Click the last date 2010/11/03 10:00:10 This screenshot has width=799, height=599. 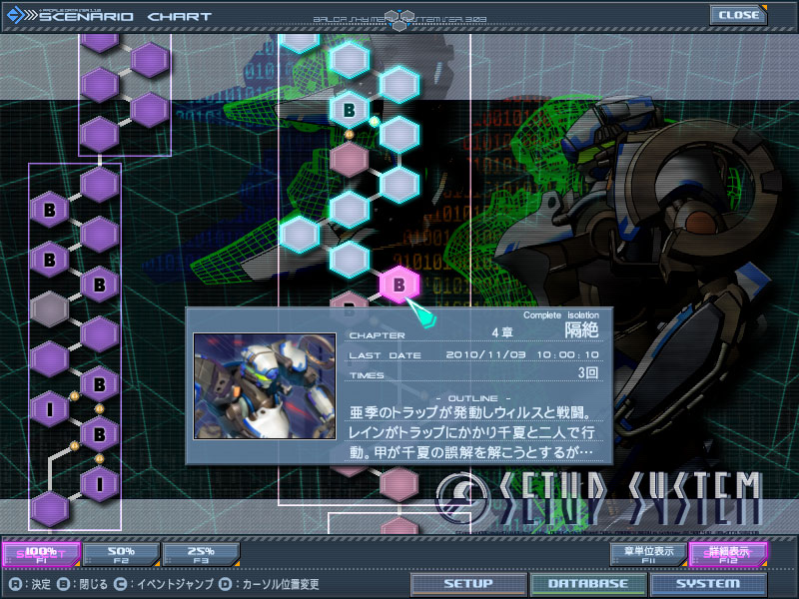[x=522, y=354]
